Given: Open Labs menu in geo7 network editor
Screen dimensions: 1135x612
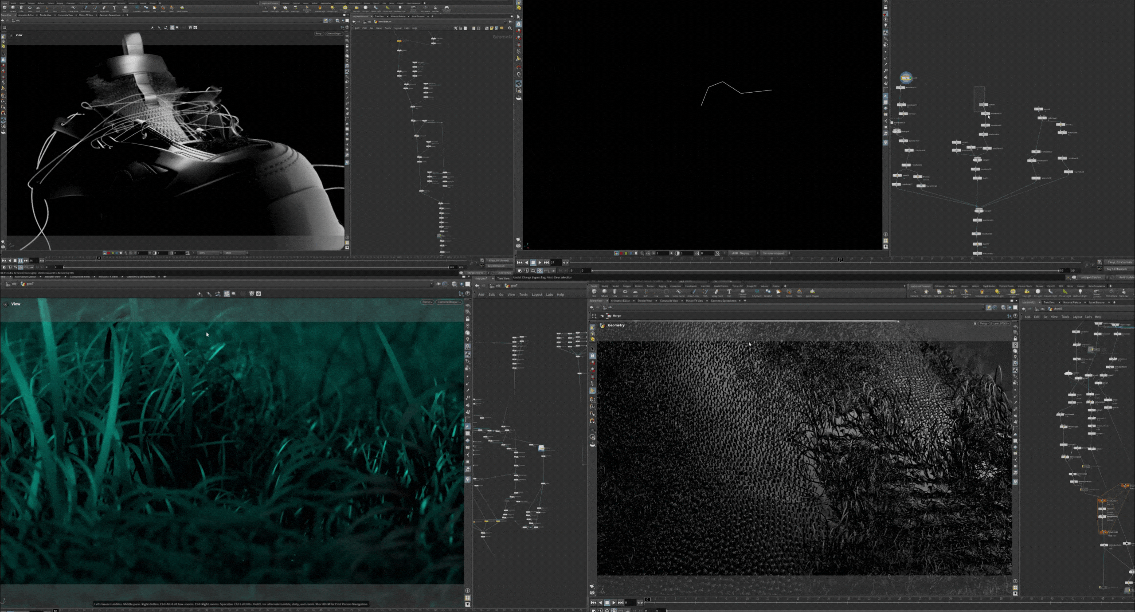Looking at the screenshot, I should pos(550,294).
